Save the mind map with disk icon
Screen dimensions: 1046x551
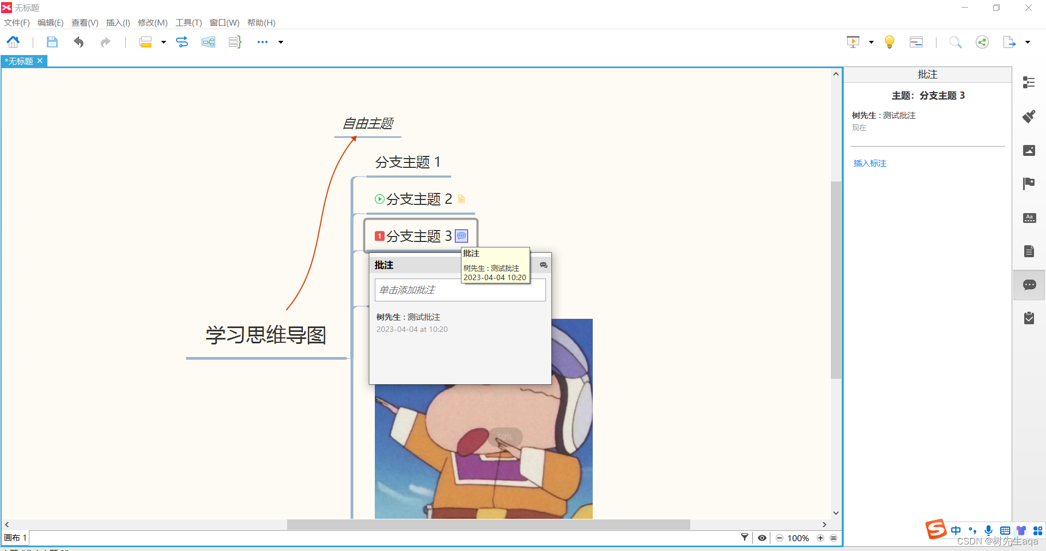click(52, 42)
